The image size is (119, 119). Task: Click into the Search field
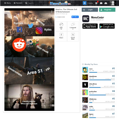31,3
